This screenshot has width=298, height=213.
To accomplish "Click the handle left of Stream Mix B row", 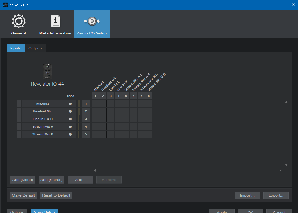I will coord(19,134).
